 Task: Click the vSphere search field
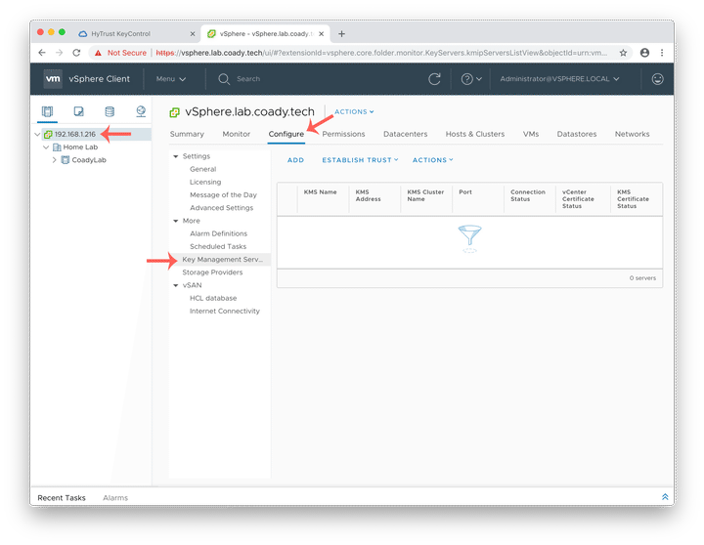248,79
